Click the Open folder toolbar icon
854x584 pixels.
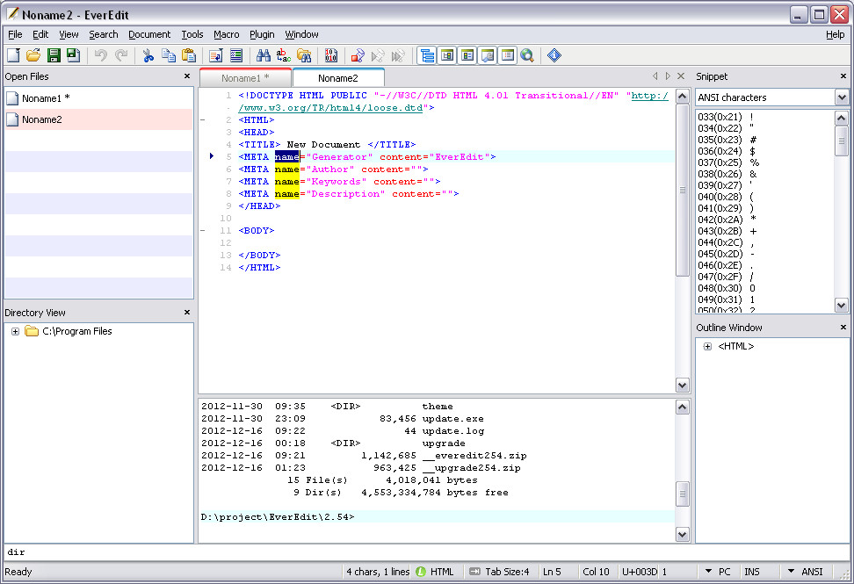(33, 56)
